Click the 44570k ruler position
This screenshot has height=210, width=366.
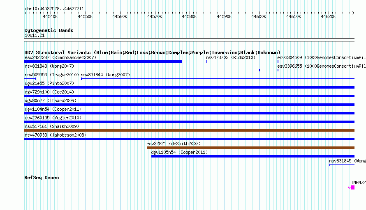pyautogui.click(x=155, y=16)
